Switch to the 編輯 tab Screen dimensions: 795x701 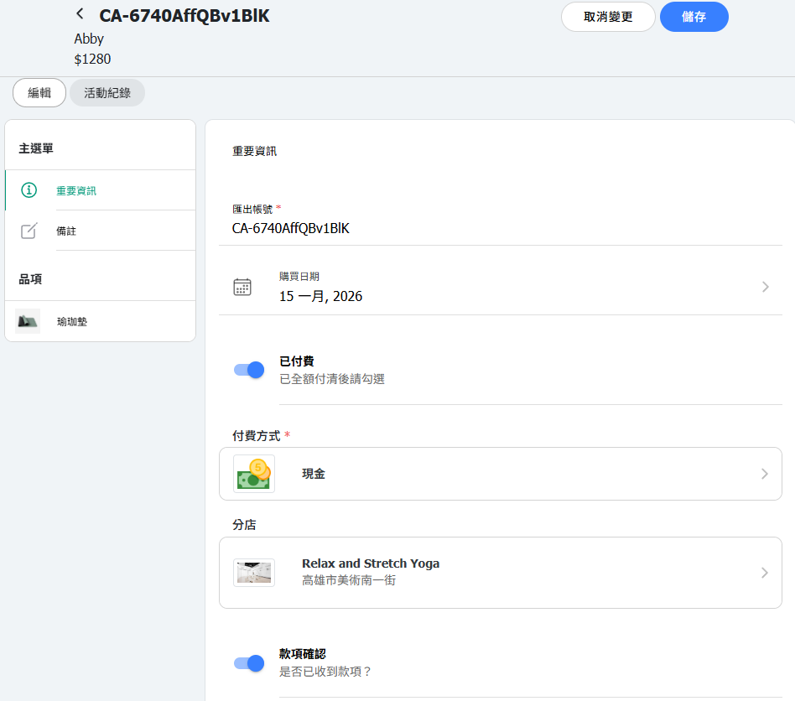[x=39, y=93]
